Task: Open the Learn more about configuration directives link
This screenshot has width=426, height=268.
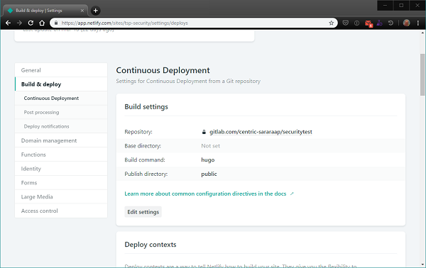Action: pyautogui.click(x=205, y=194)
